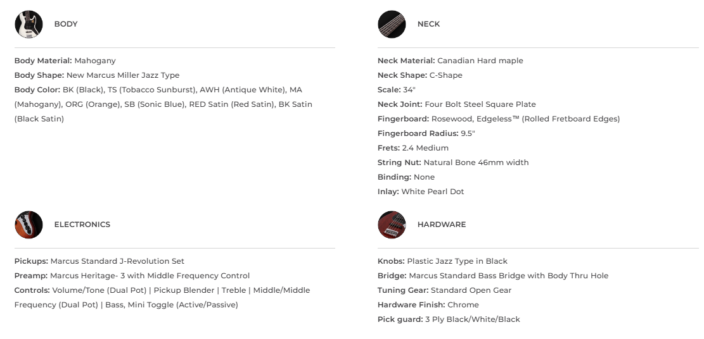
Task: Click the Bridge specification line
Action: pos(492,276)
